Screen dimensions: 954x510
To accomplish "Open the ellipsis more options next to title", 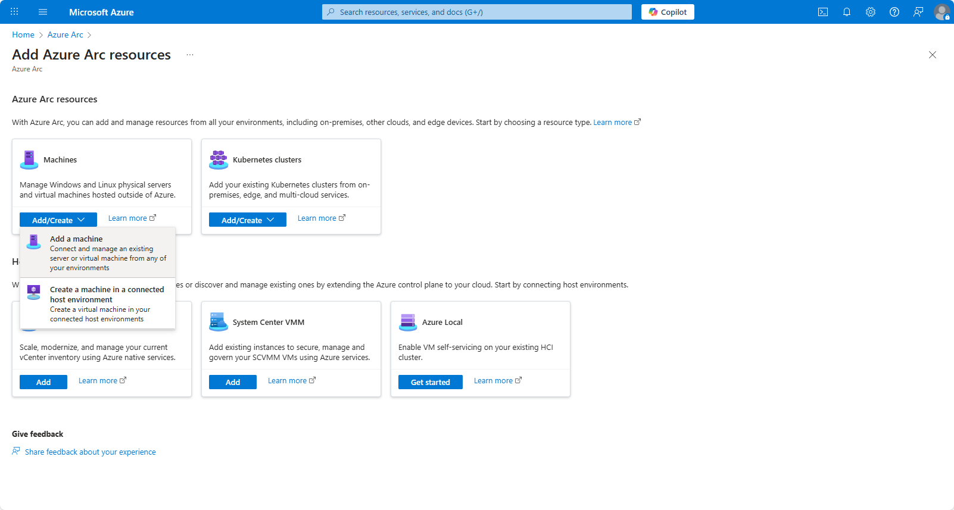I will pyautogui.click(x=190, y=55).
